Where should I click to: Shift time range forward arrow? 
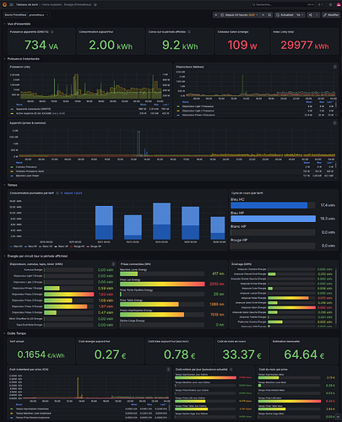263,15
